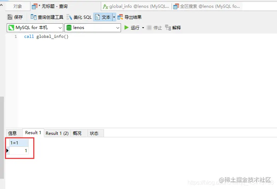Select the Text (文本) view button
277x189 pixels.
pos(103,17)
